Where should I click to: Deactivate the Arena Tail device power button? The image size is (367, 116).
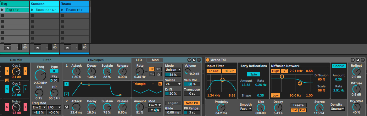coord(207,60)
